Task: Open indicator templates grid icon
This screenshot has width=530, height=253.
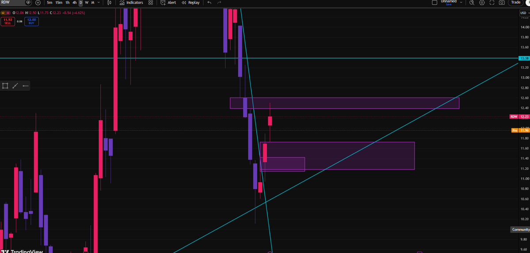Action: pos(151,2)
